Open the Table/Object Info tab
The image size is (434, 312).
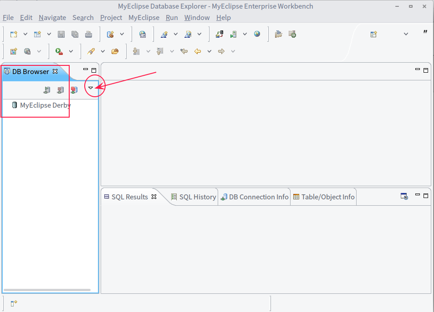point(324,197)
